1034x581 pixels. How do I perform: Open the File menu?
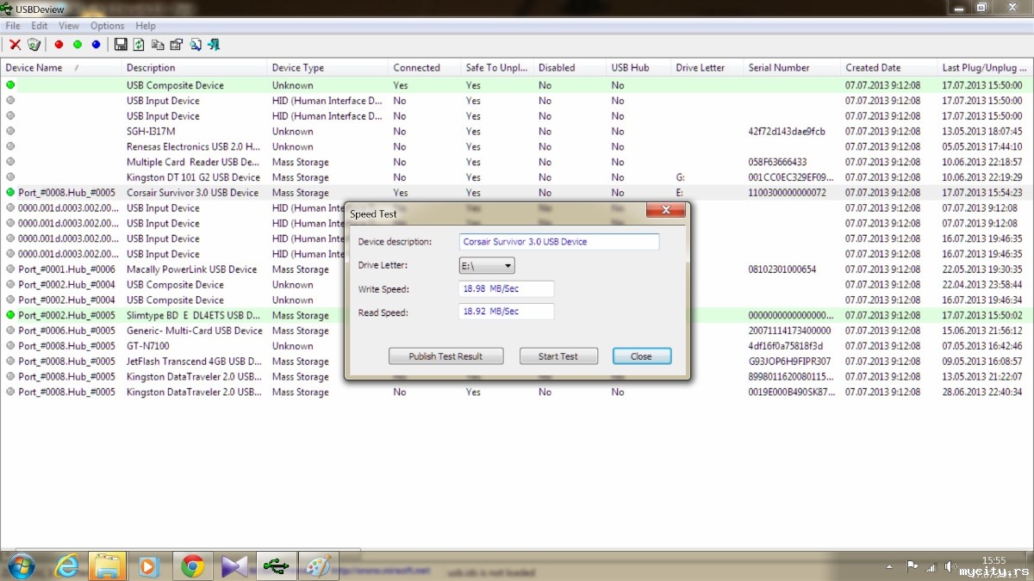pyautogui.click(x=12, y=26)
